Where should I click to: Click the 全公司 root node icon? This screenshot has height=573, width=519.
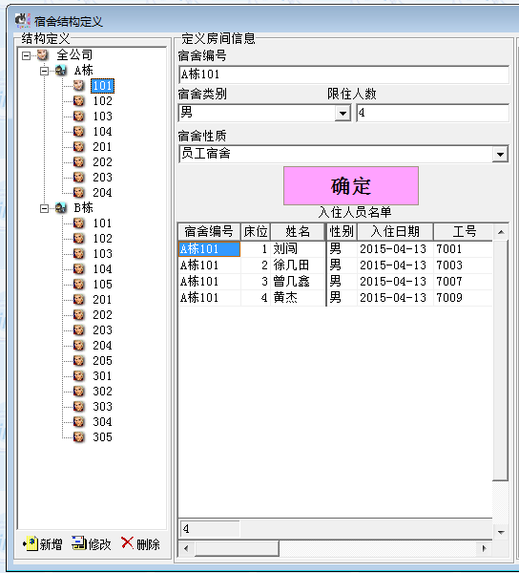pos(43,54)
